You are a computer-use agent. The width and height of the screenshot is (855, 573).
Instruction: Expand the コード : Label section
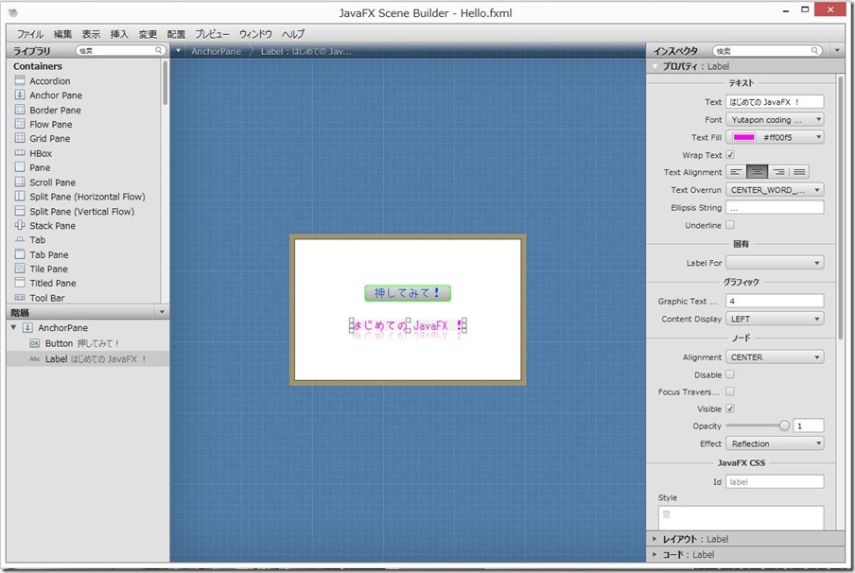tap(654, 554)
